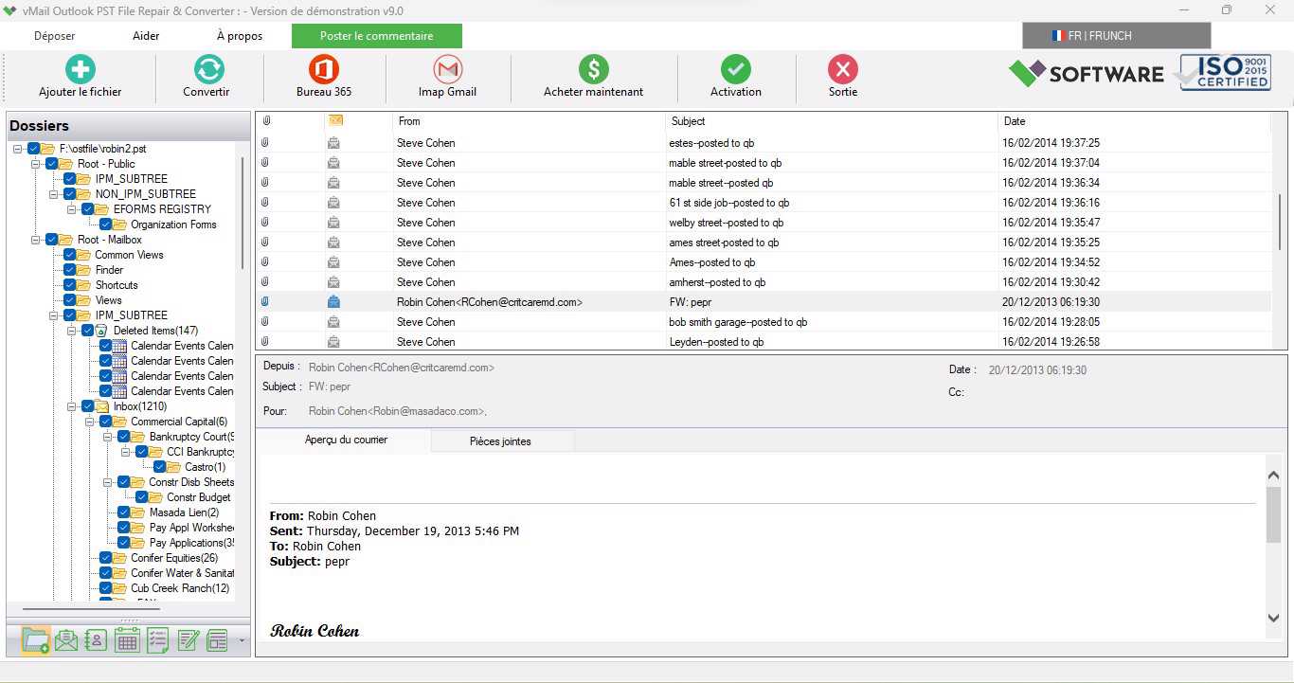Uncheck the Masada Lien(2) checkbox

coord(124,512)
